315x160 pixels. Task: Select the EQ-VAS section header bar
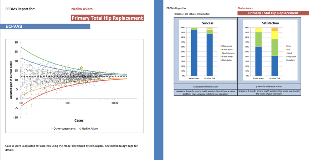[x=45, y=26]
